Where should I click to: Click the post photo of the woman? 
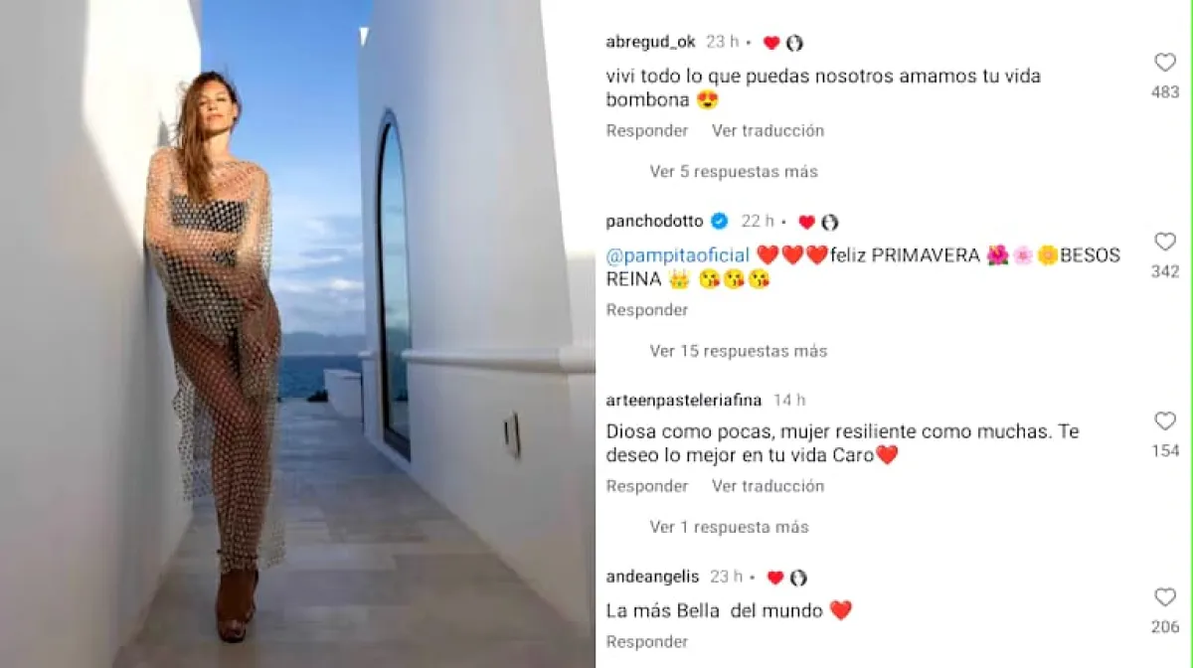coord(298,334)
